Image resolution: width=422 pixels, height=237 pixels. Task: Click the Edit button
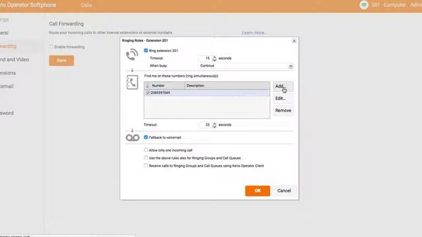(x=283, y=98)
